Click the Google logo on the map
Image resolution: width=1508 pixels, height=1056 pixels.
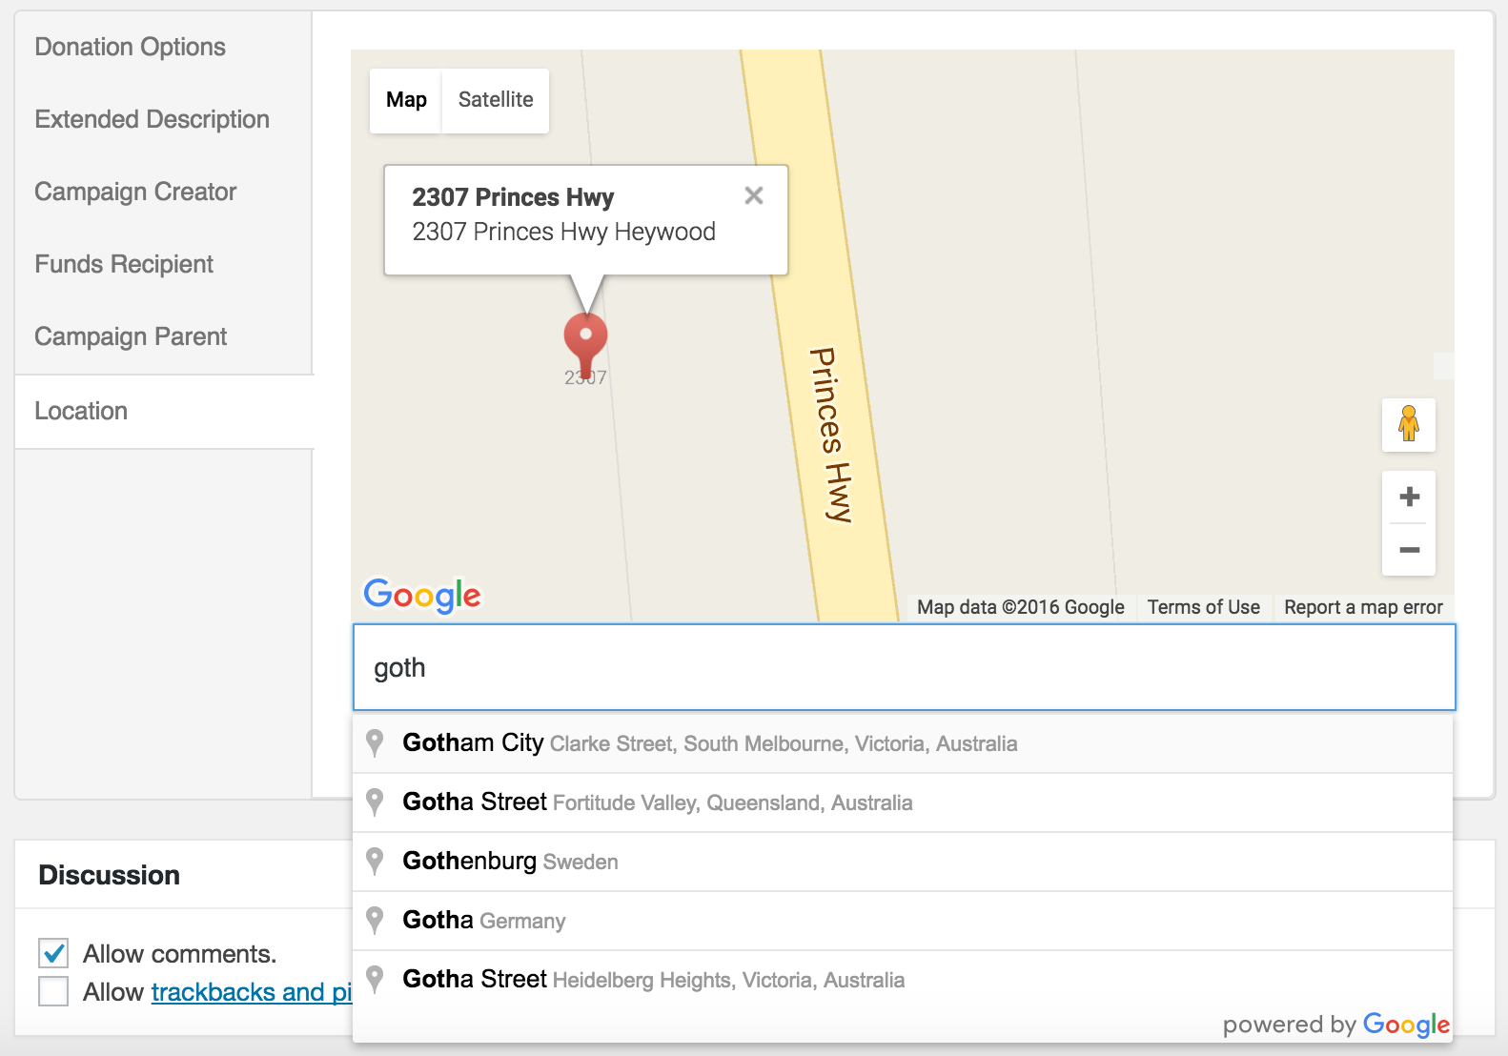click(x=422, y=596)
